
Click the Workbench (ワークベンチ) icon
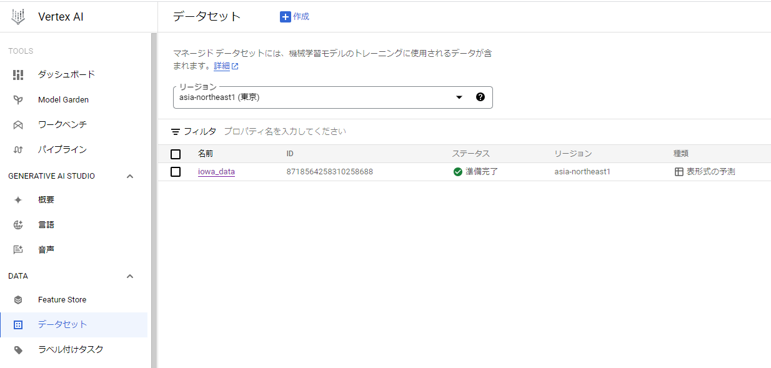click(x=18, y=124)
